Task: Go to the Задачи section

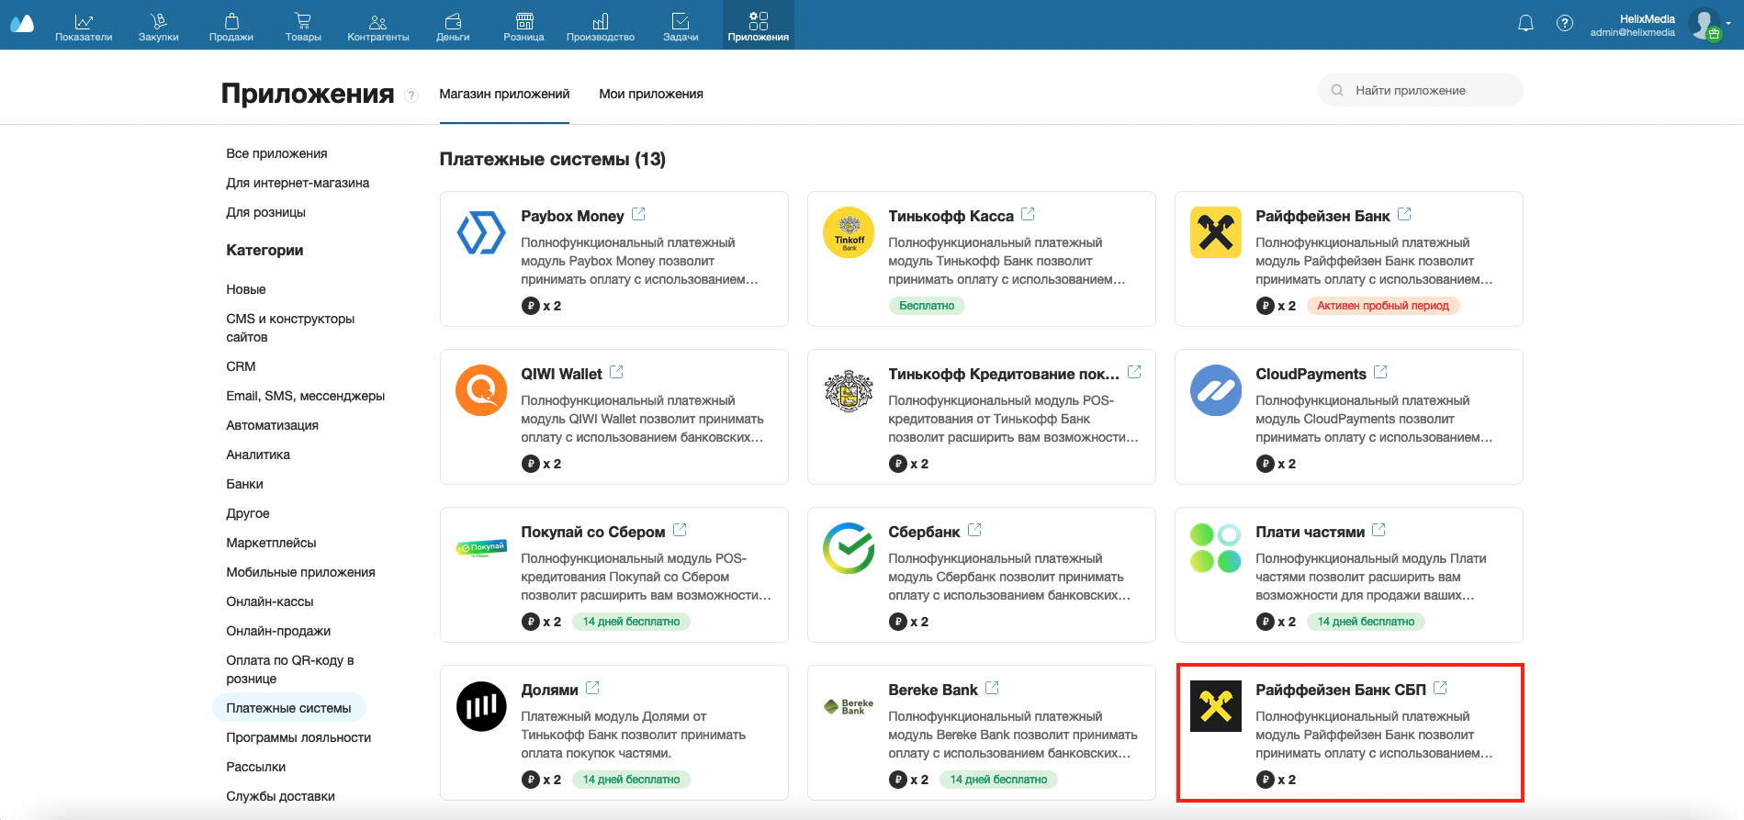Action: tap(681, 27)
